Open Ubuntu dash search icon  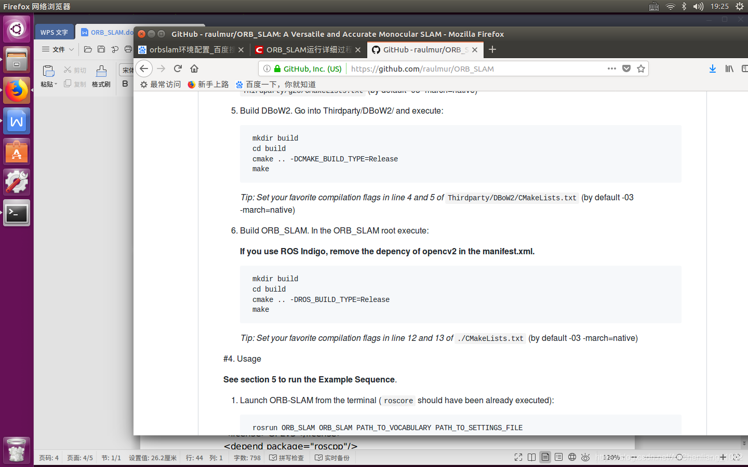[17, 29]
